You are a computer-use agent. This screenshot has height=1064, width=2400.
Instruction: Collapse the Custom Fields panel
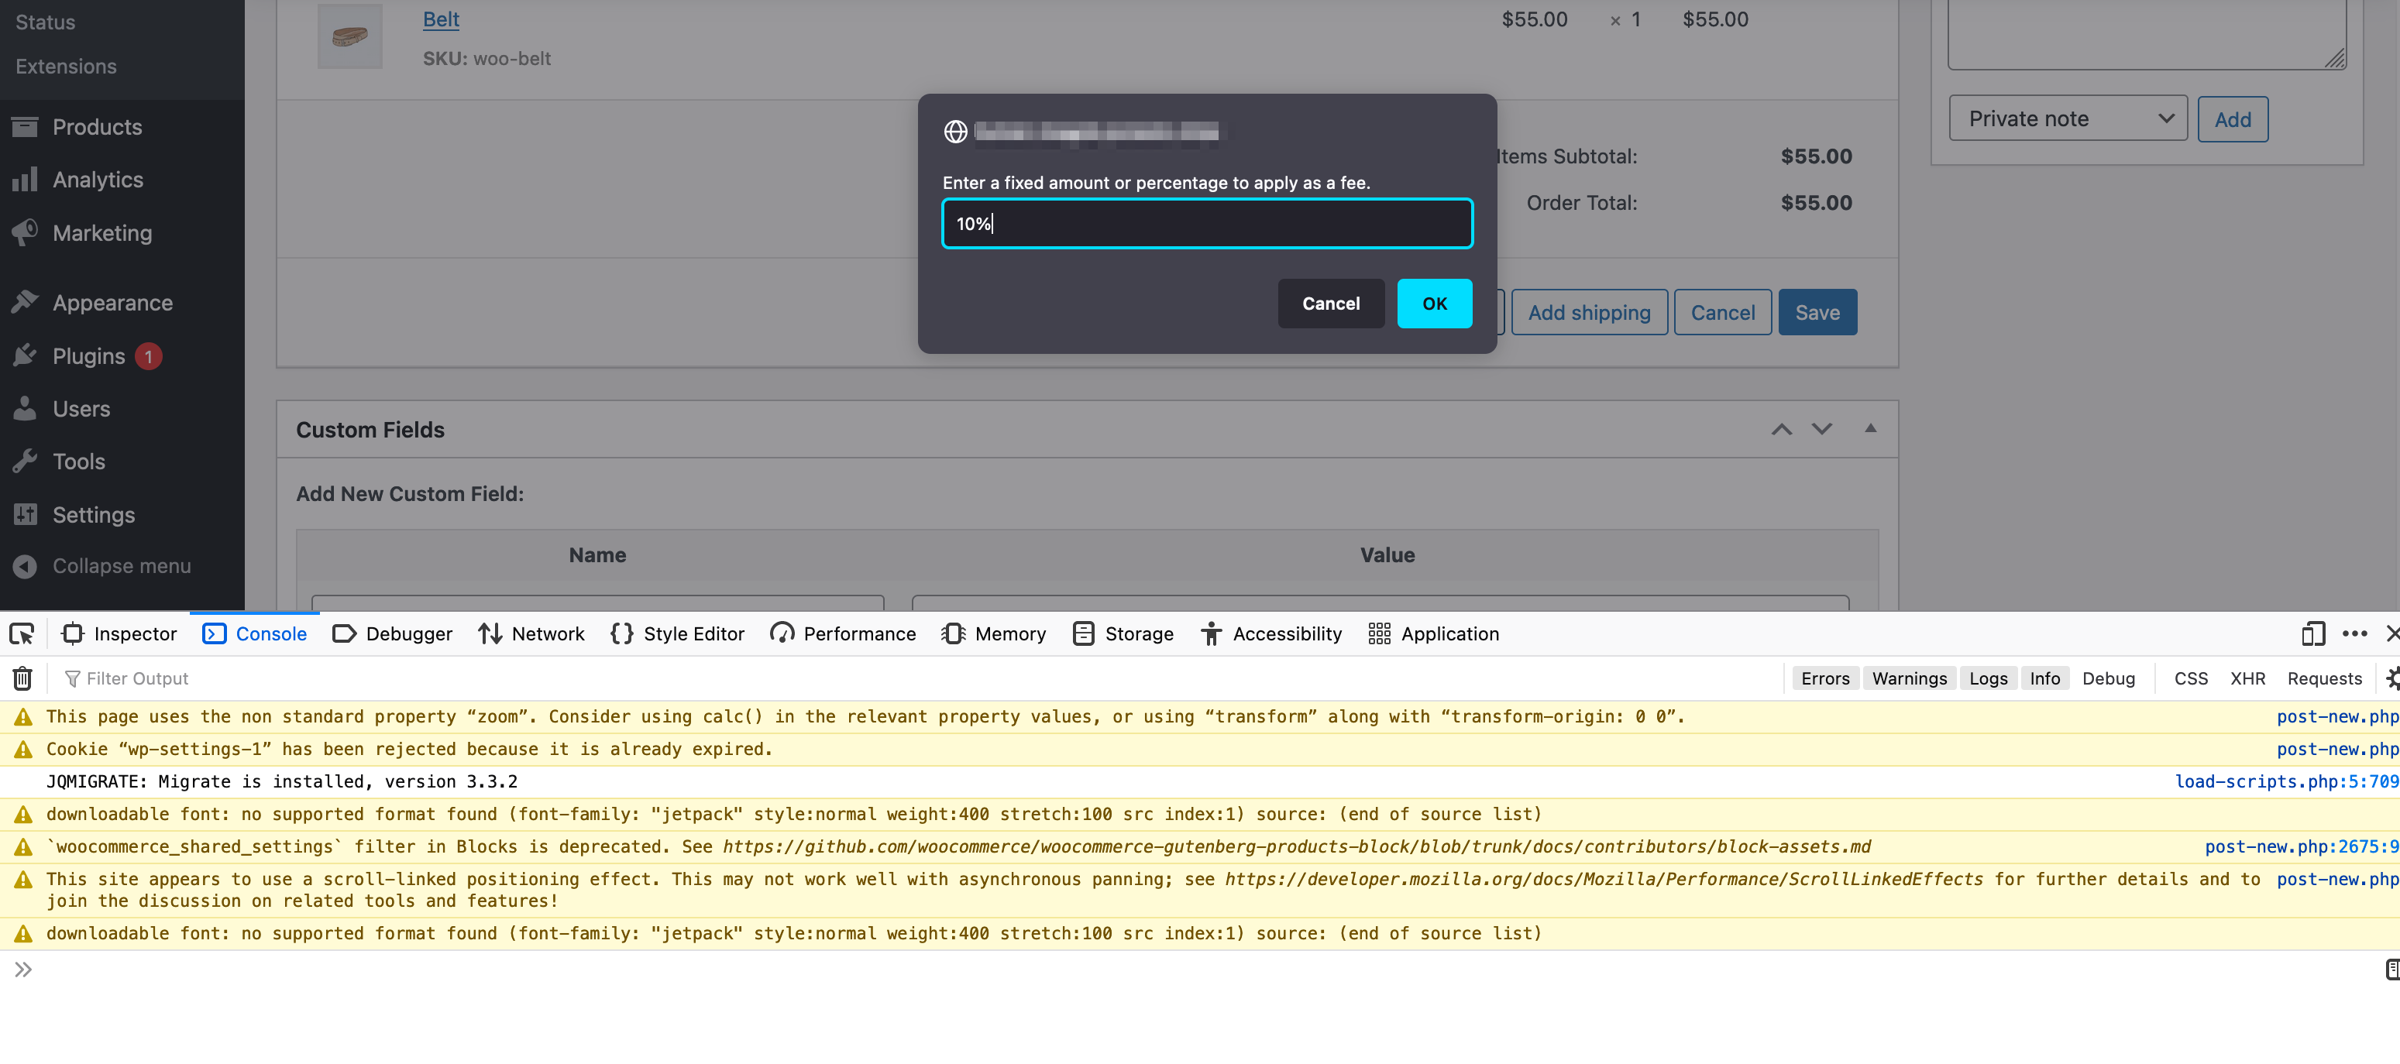click(1870, 430)
